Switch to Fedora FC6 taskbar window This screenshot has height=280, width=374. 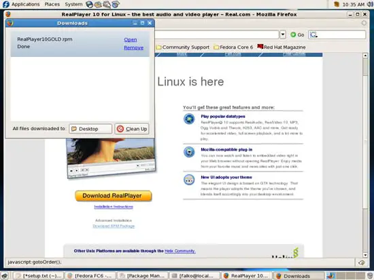point(90,276)
